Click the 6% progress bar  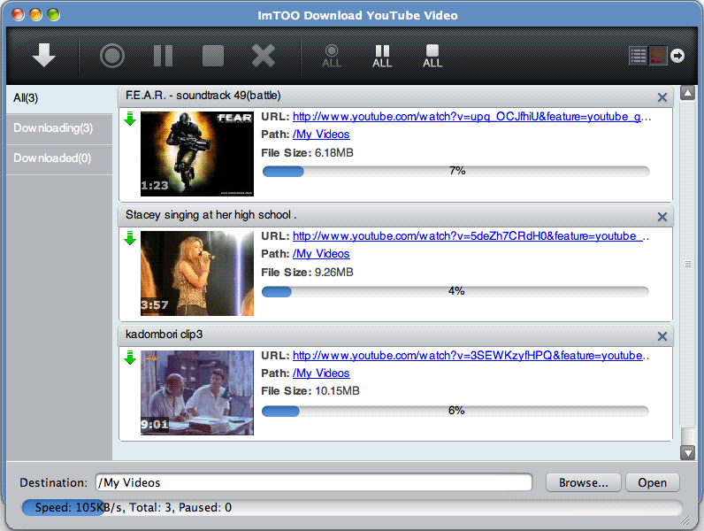pos(455,411)
